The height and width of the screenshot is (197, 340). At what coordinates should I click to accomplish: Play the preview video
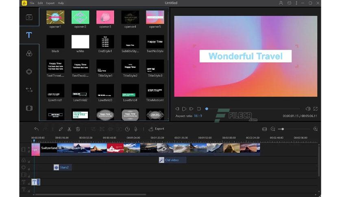[x=184, y=109]
